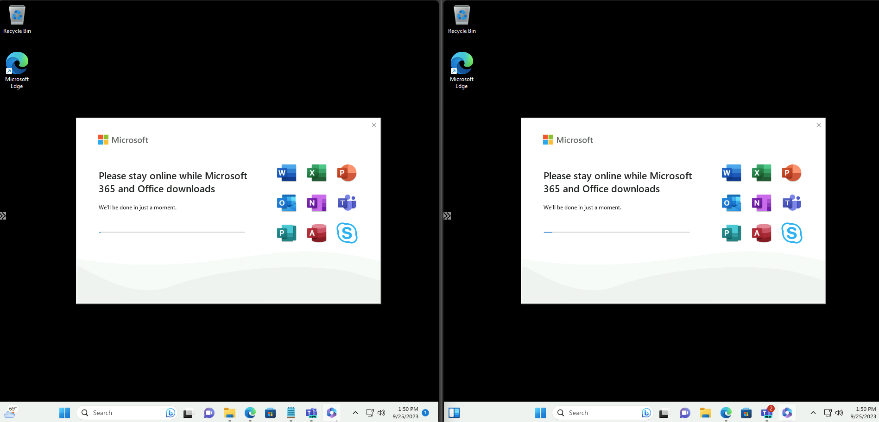Close the right Microsoft 365 installer dialog
Viewport: 879px width, 422px height.
pos(819,125)
